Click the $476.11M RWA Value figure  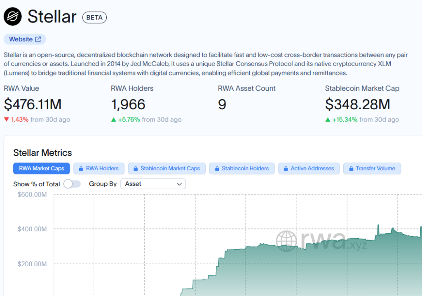pyautogui.click(x=33, y=104)
